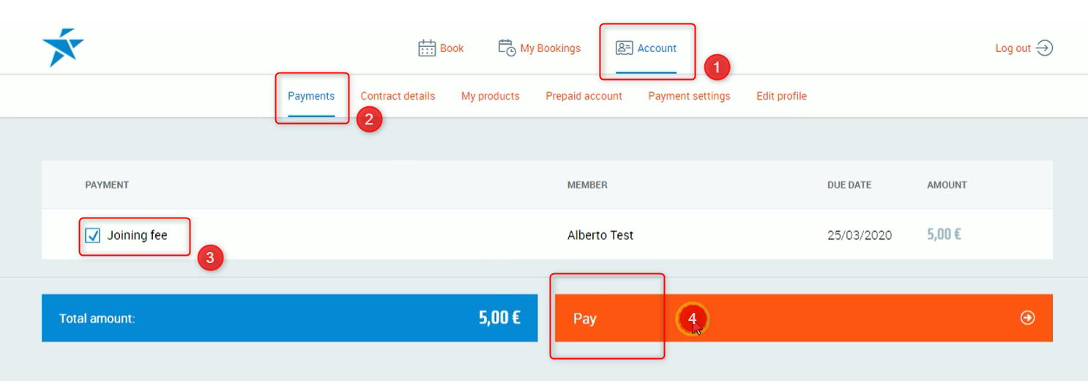Open the Payment settings sub-tab
The image size is (1088, 381).
[x=689, y=96]
